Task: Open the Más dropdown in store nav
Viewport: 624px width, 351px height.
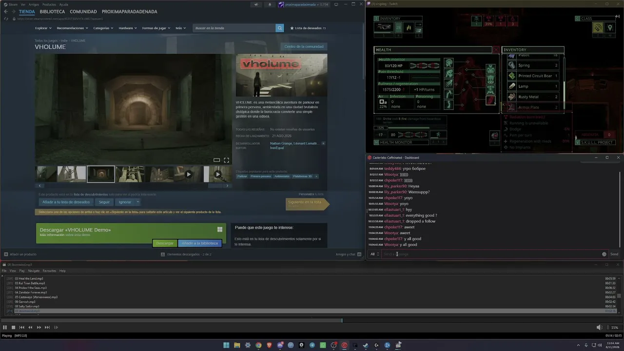Action: click(181, 28)
